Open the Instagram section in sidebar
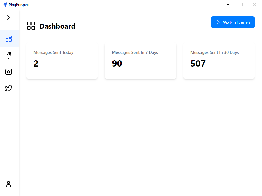Image resolution: width=262 pixels, height=196 pixels. coord(9,72)
